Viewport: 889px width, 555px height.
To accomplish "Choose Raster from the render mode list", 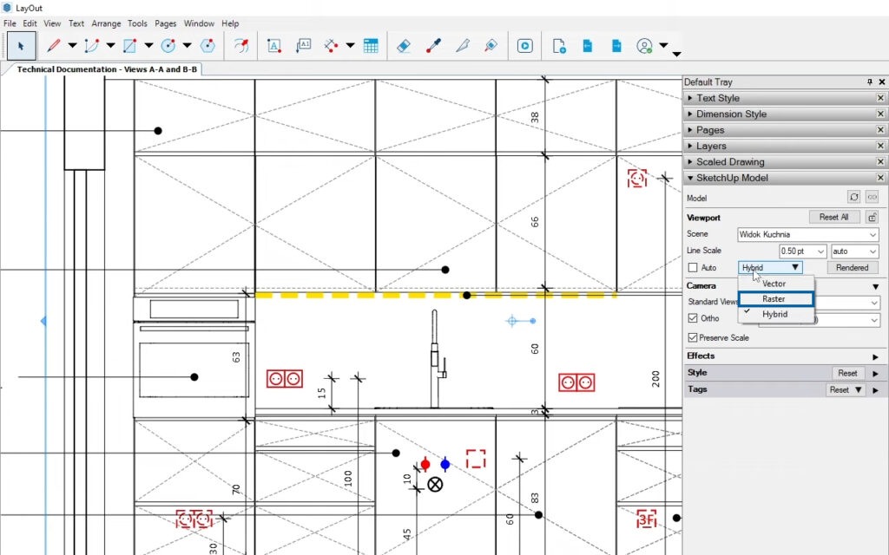I will click(x=774, y=299).
